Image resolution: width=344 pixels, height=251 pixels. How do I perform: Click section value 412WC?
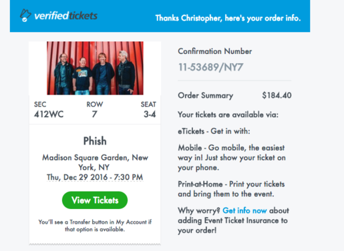pyautogui.click(x=49, y=115)
